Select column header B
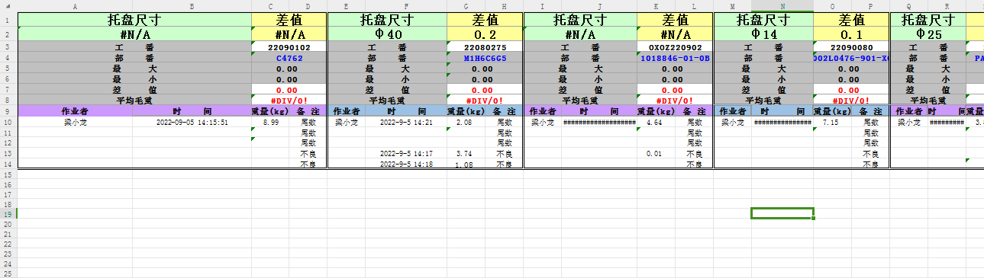The image size is (984, 278). pyautogui.click(x=192, y=6)
